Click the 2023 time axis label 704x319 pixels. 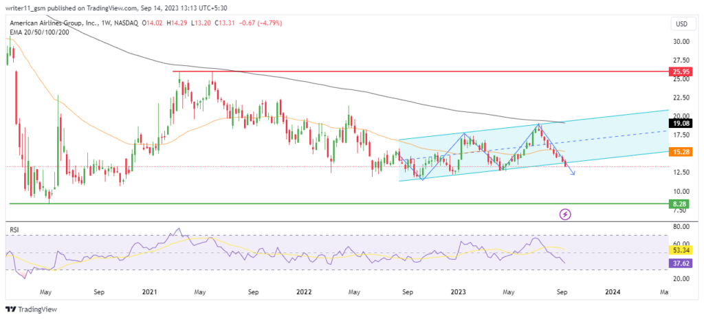(x=459, y=292)
